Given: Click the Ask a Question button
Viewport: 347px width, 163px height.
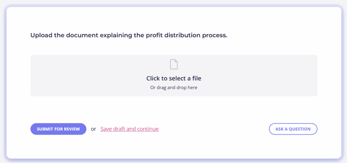Looking at the screenshot, I should (293, 129).
